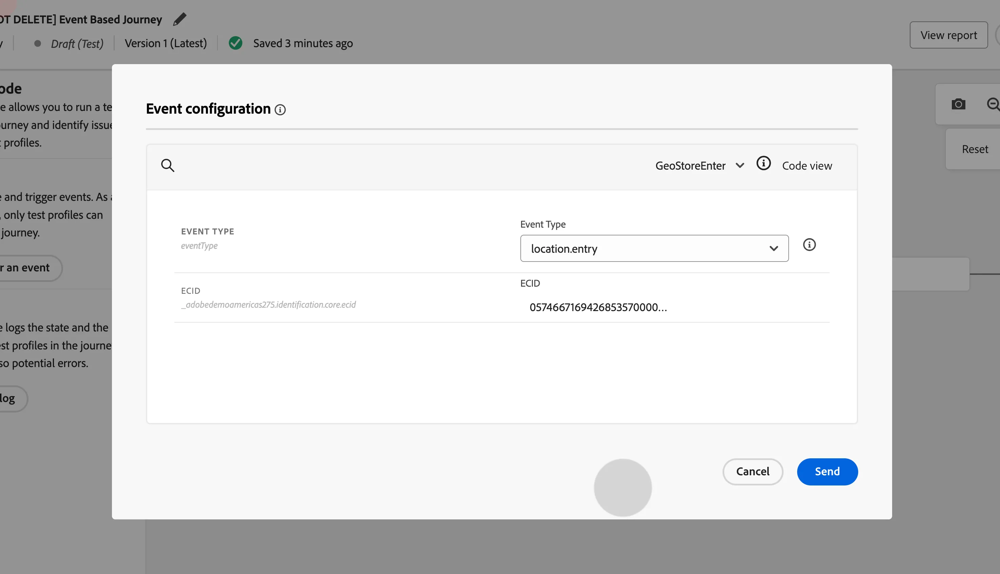Click the Cancel button
This screenshot has height=574, width=1000.
[752, 472]
